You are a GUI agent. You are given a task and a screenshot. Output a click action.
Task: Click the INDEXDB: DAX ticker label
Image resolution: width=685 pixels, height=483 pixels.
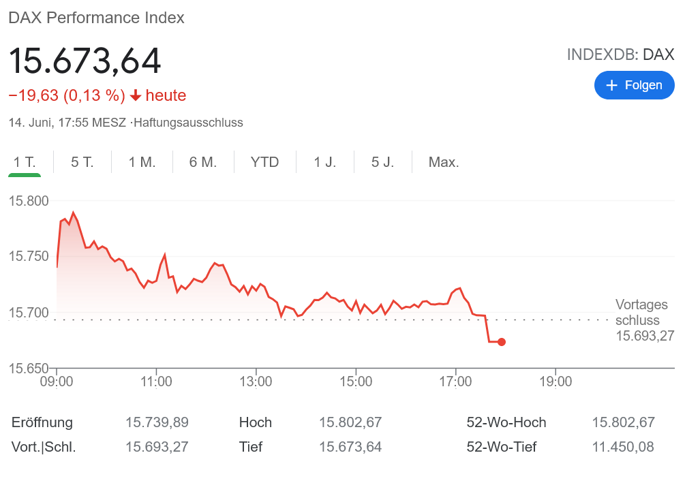click(x=620, y=54)
